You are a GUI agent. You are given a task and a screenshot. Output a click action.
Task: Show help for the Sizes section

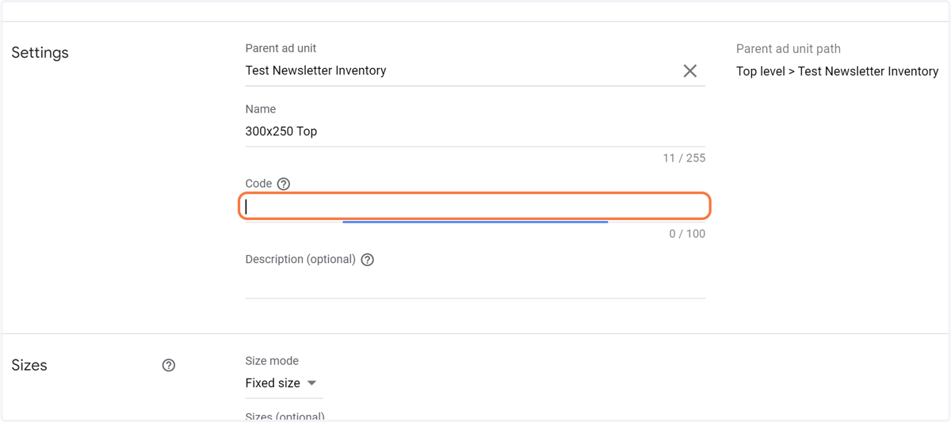point(169,365)
